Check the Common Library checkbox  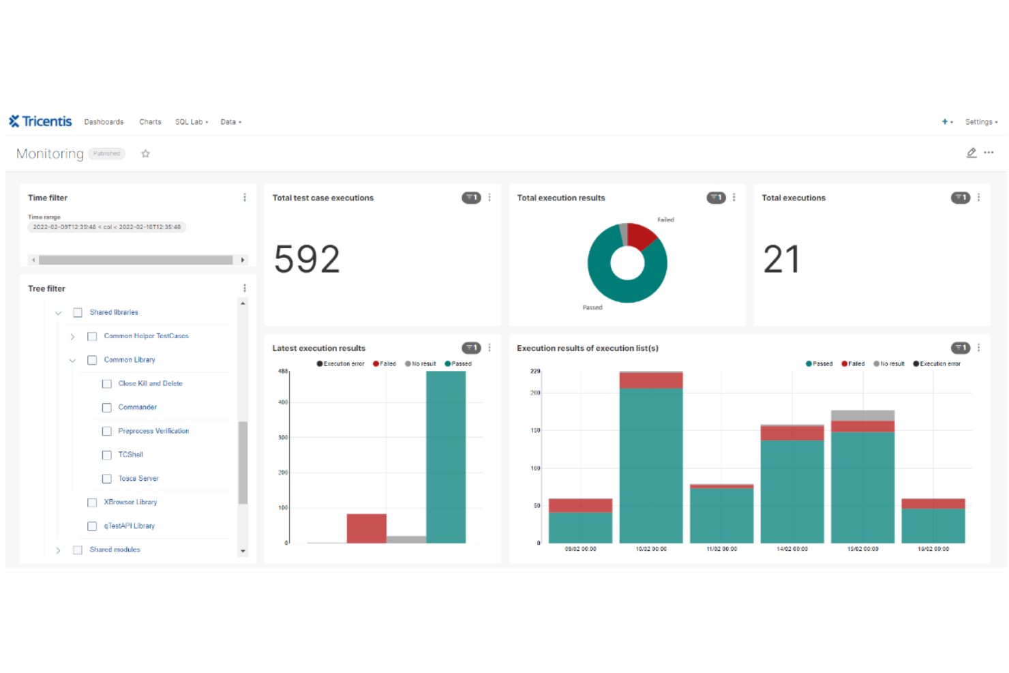(x=92, y=359)
